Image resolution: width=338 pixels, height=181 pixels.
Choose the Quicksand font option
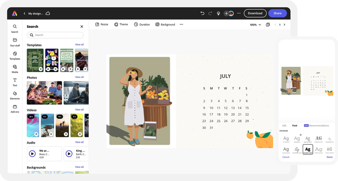[x=286, y=150]
